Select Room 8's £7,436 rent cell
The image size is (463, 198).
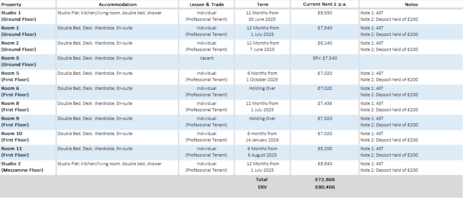pyautogui.click(x=325, y=104)
